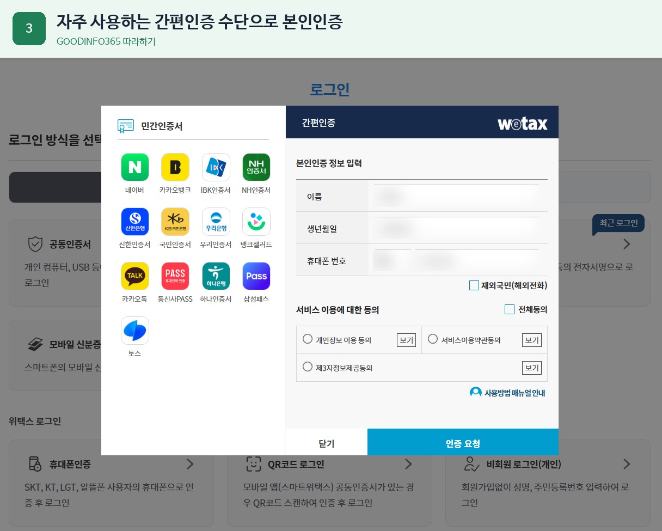View 개인정보 이용 동의 via 보기
The height and width of the screenshot is (531, 662).
pos(407,340)
